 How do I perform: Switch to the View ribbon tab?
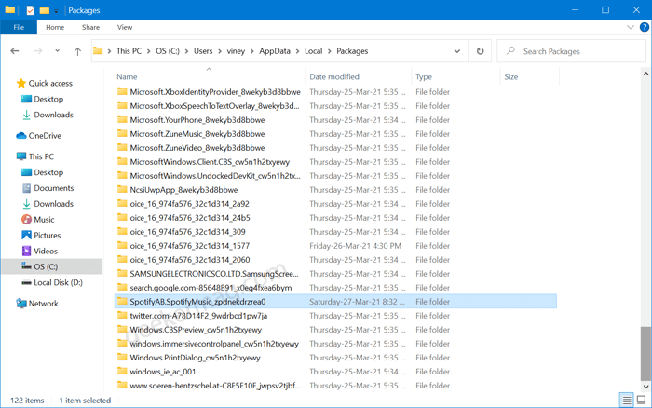point(125,27)
